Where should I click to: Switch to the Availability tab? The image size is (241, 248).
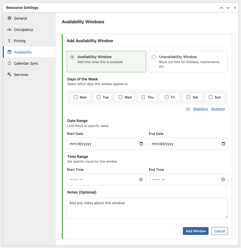point(23,52)
